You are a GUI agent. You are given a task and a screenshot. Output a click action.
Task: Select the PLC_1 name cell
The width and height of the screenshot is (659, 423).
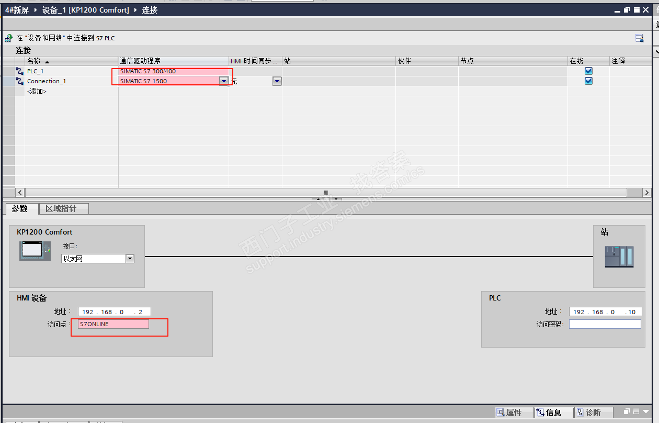click(72, 71)
